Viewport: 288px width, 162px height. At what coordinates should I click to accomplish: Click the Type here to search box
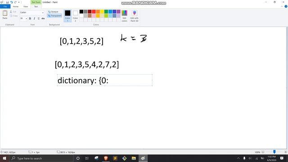41,158
